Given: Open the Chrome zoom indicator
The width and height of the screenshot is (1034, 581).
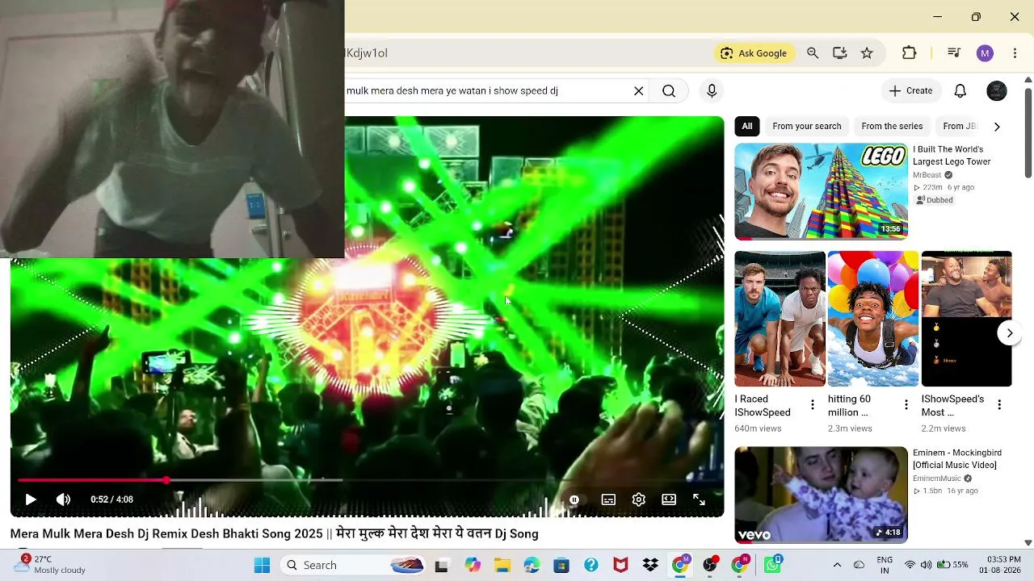Looking at the screenshot, I should 813,53.
